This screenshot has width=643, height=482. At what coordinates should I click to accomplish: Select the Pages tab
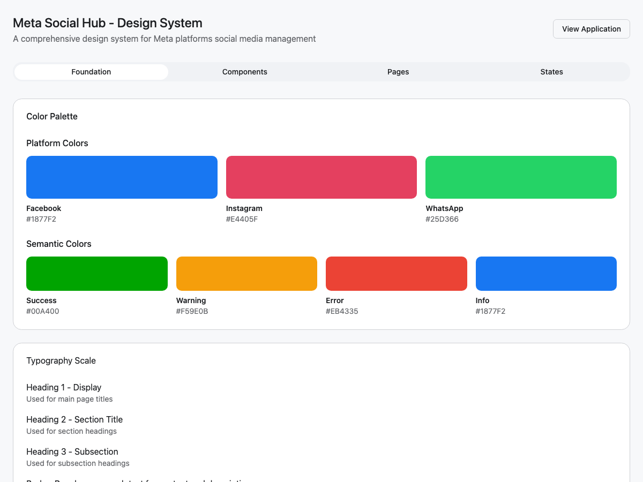398,72
